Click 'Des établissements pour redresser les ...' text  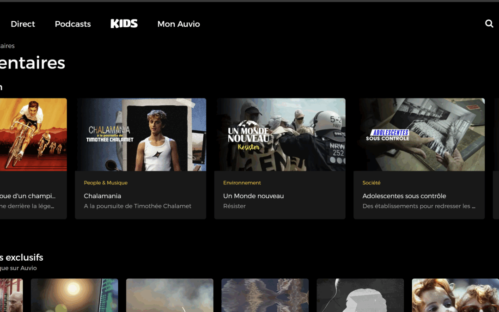(419, 206)
